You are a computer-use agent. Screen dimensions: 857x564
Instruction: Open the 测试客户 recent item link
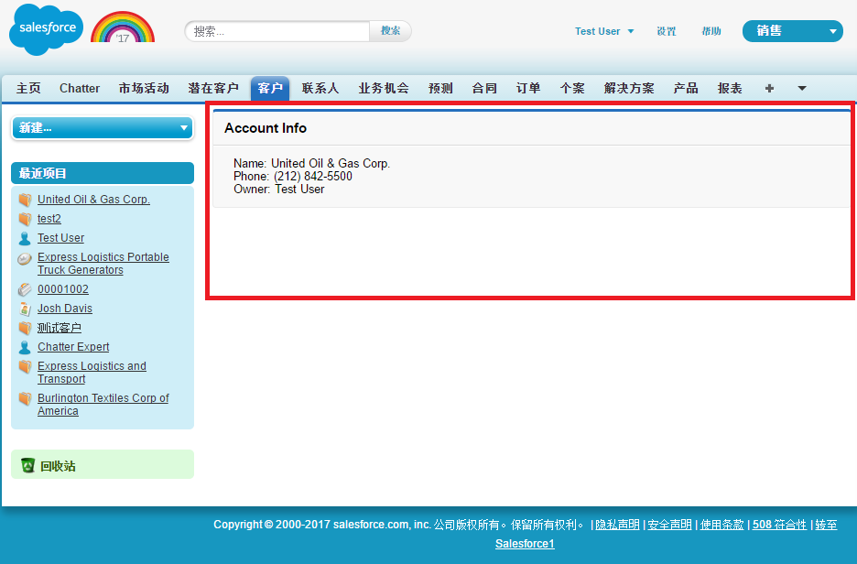coord(59,328)
